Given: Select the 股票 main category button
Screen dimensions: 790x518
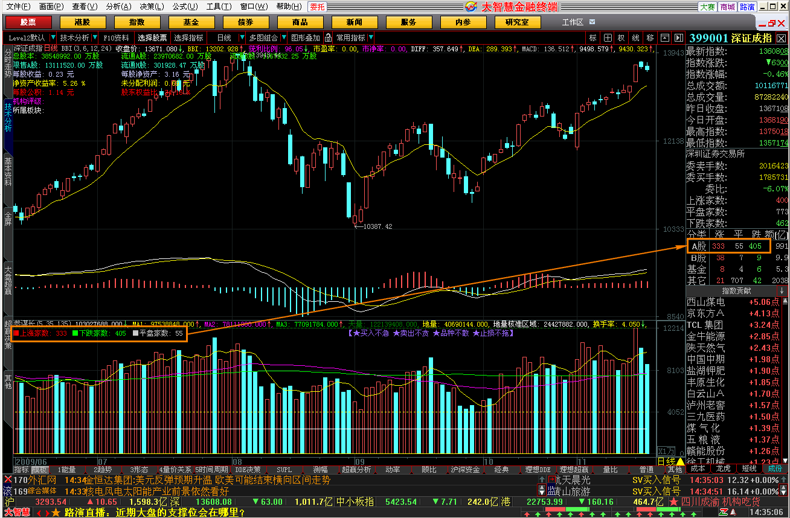Looking at the screenshot, I should [28, 22].
